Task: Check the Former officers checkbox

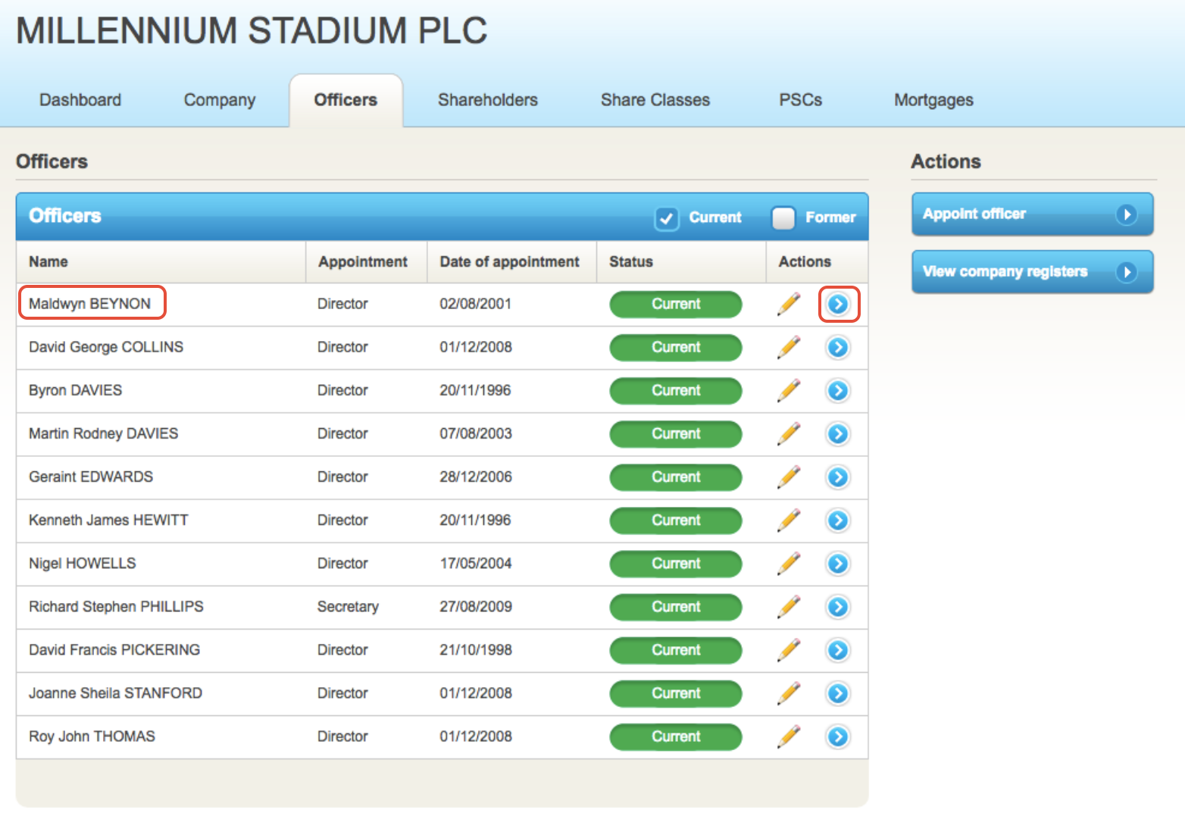Action: pos(783,218)
